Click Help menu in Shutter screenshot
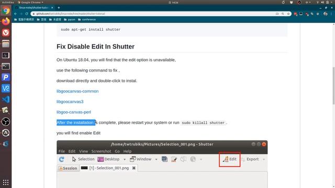335x188 pixels. (127, 151)
